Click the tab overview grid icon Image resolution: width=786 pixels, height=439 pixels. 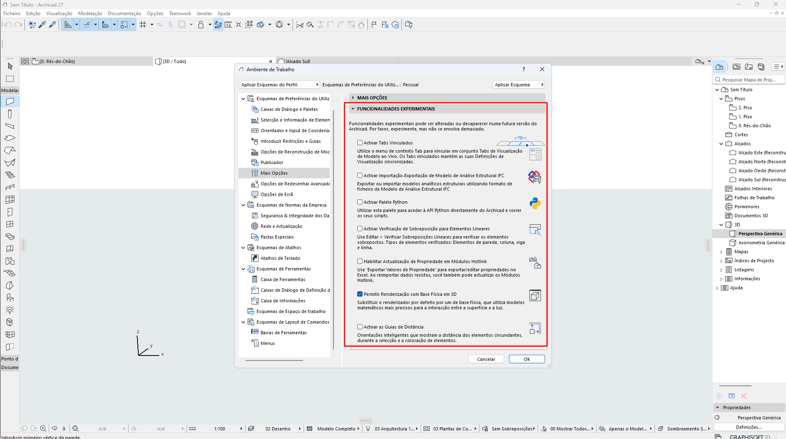(25, 61)
